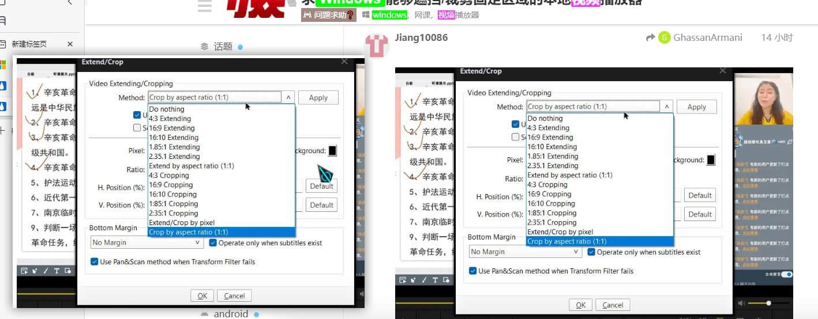Click the black Background swatch in left dialog
The image size is (818, 319).
332,151
